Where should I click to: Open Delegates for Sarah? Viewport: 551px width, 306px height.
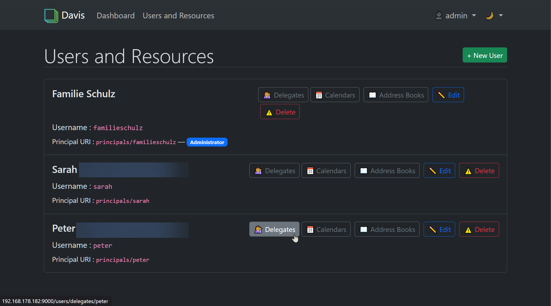coord(274,171)
